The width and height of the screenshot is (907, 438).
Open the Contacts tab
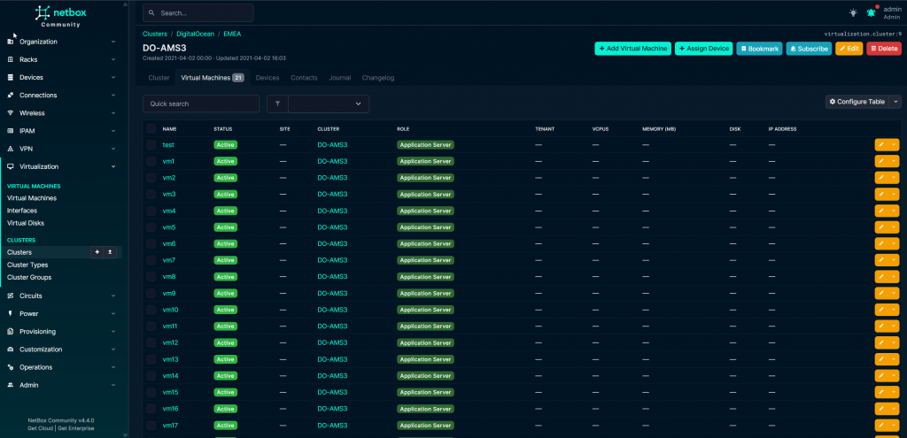click(x=304, y=78)
